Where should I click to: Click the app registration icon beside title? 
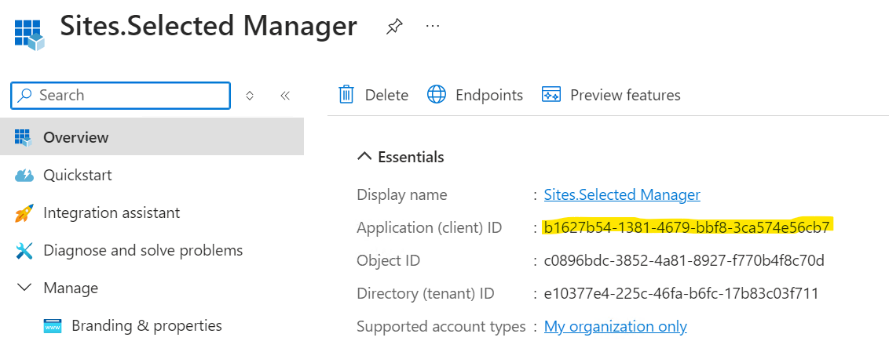click(29, 35)
